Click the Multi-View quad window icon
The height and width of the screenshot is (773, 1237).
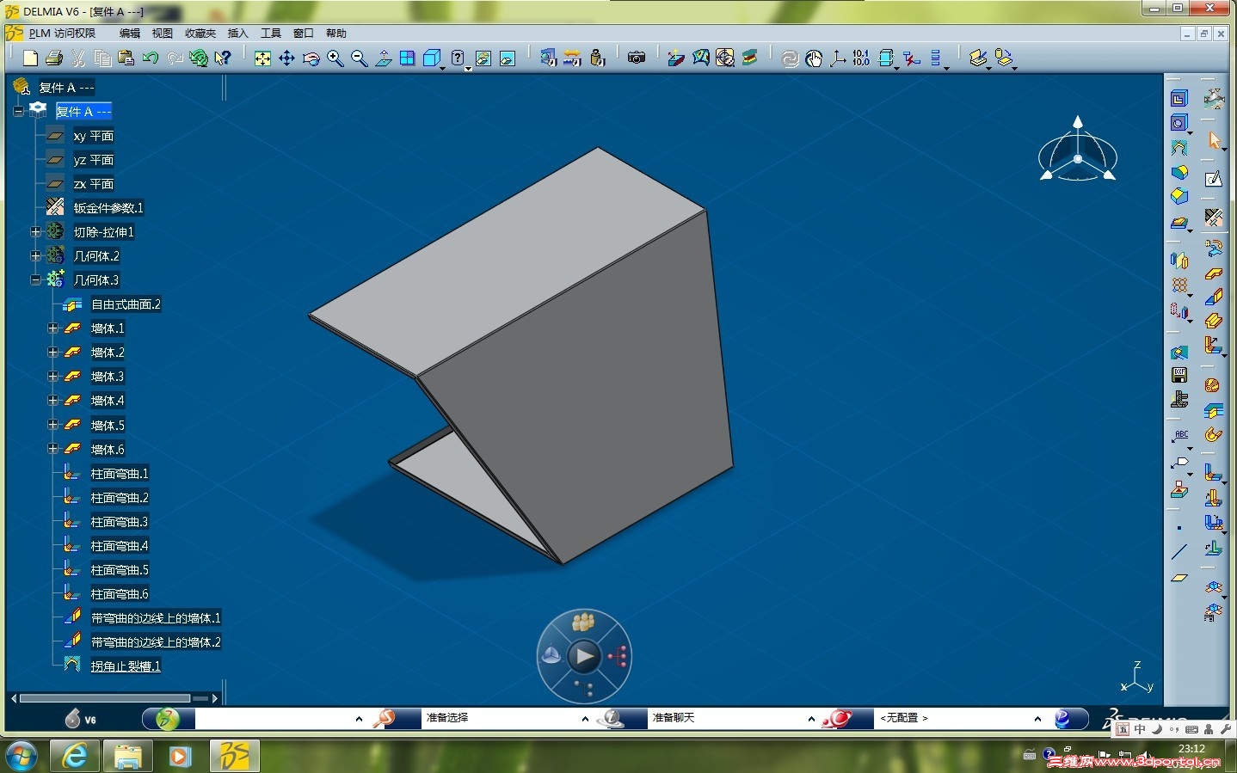click(407, 58)
